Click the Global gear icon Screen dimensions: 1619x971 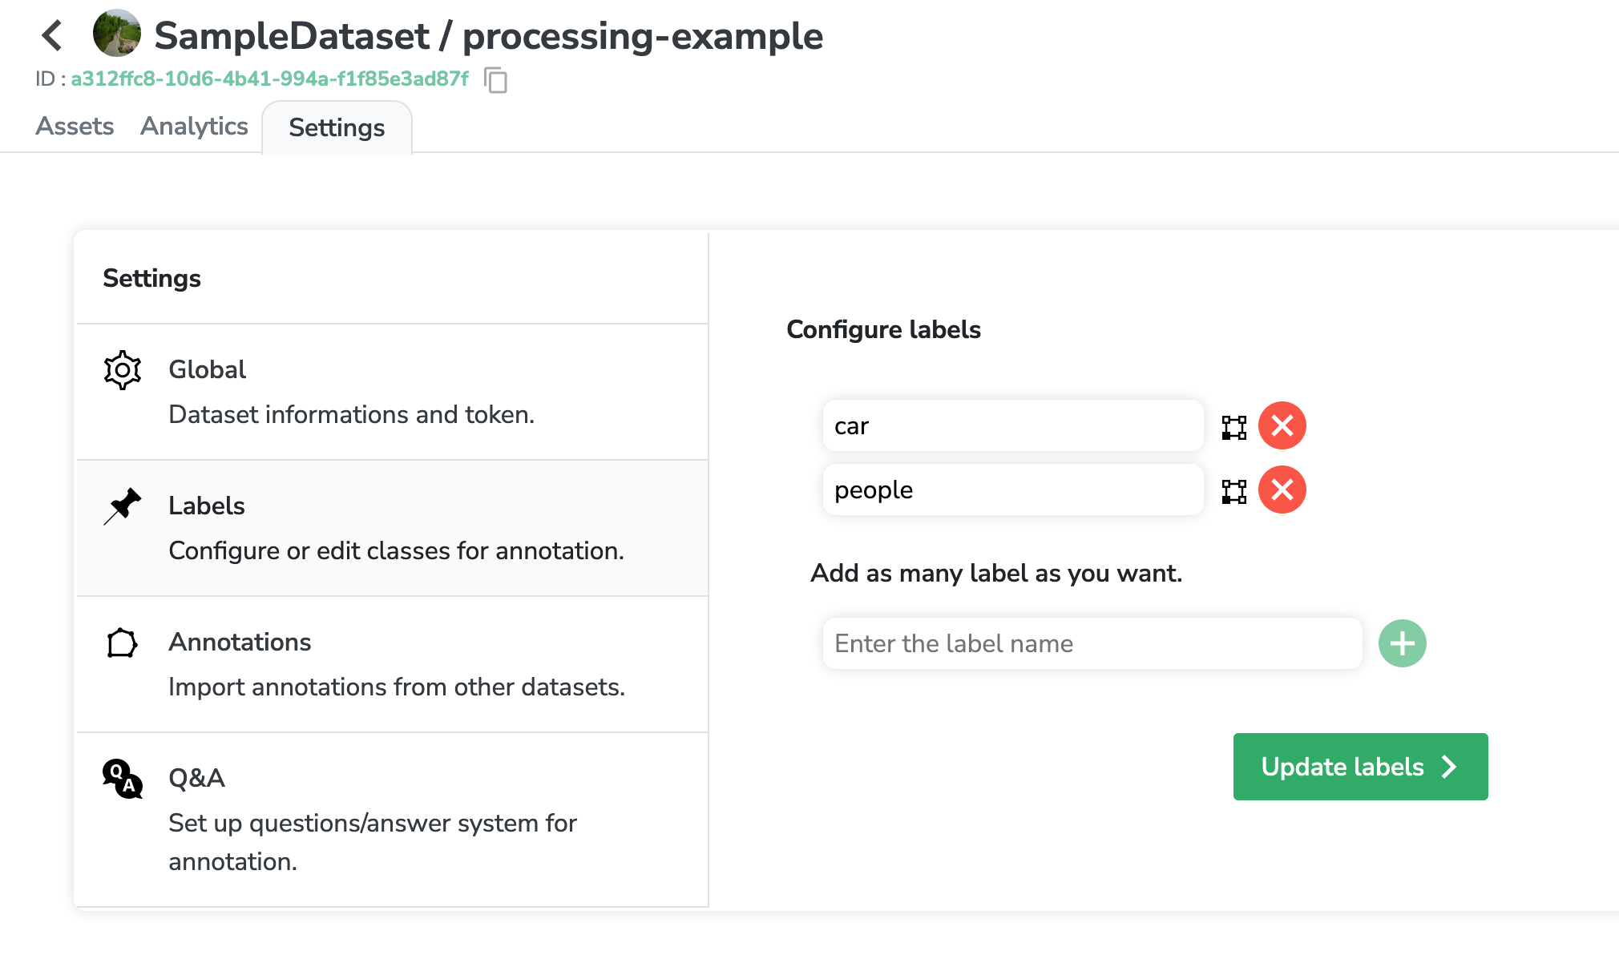pos(123,370)
